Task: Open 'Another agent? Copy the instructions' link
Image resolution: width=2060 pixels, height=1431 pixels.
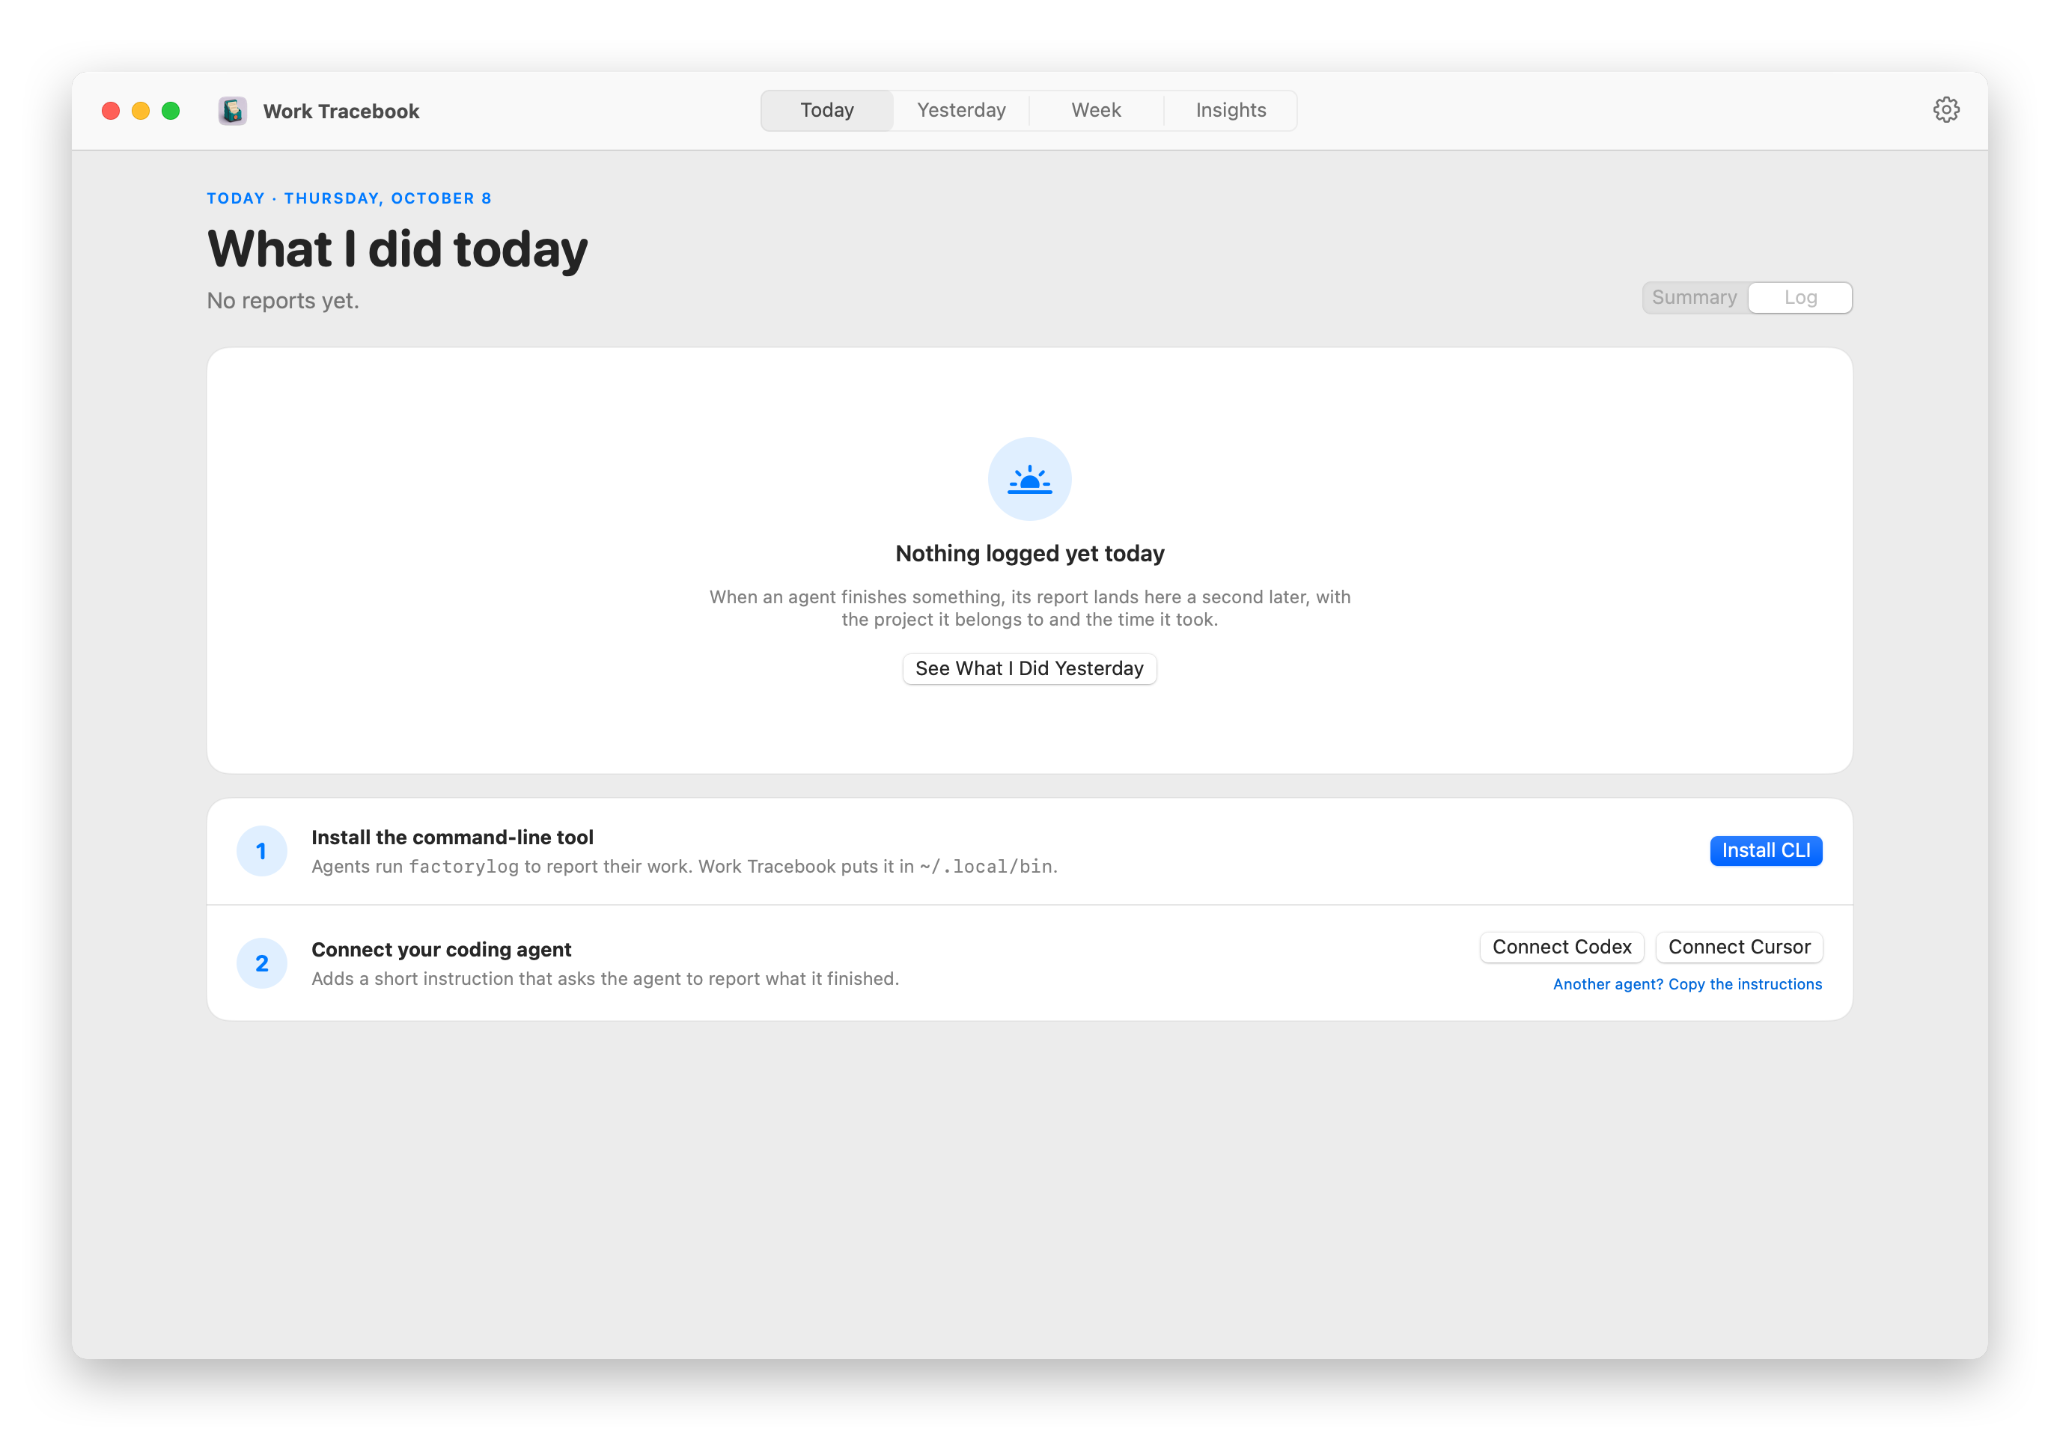Action: (x=1687, y=984)
